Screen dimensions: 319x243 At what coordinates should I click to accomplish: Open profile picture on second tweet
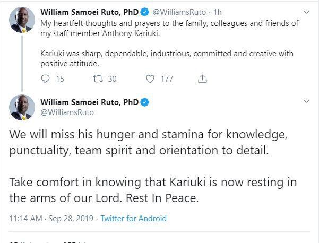22,107
